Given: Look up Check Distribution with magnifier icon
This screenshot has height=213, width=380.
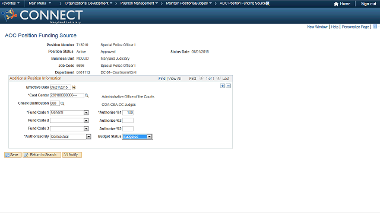Looking at the screenshot, I should tap(62, 104).
